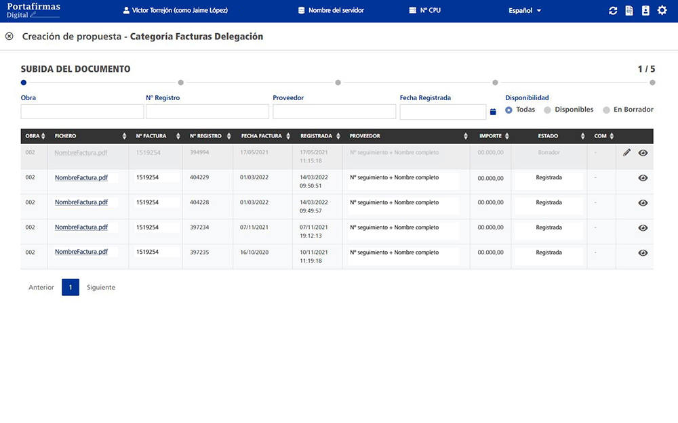
Task: Click the server database icon in header
Action: [x=302, y=11]
